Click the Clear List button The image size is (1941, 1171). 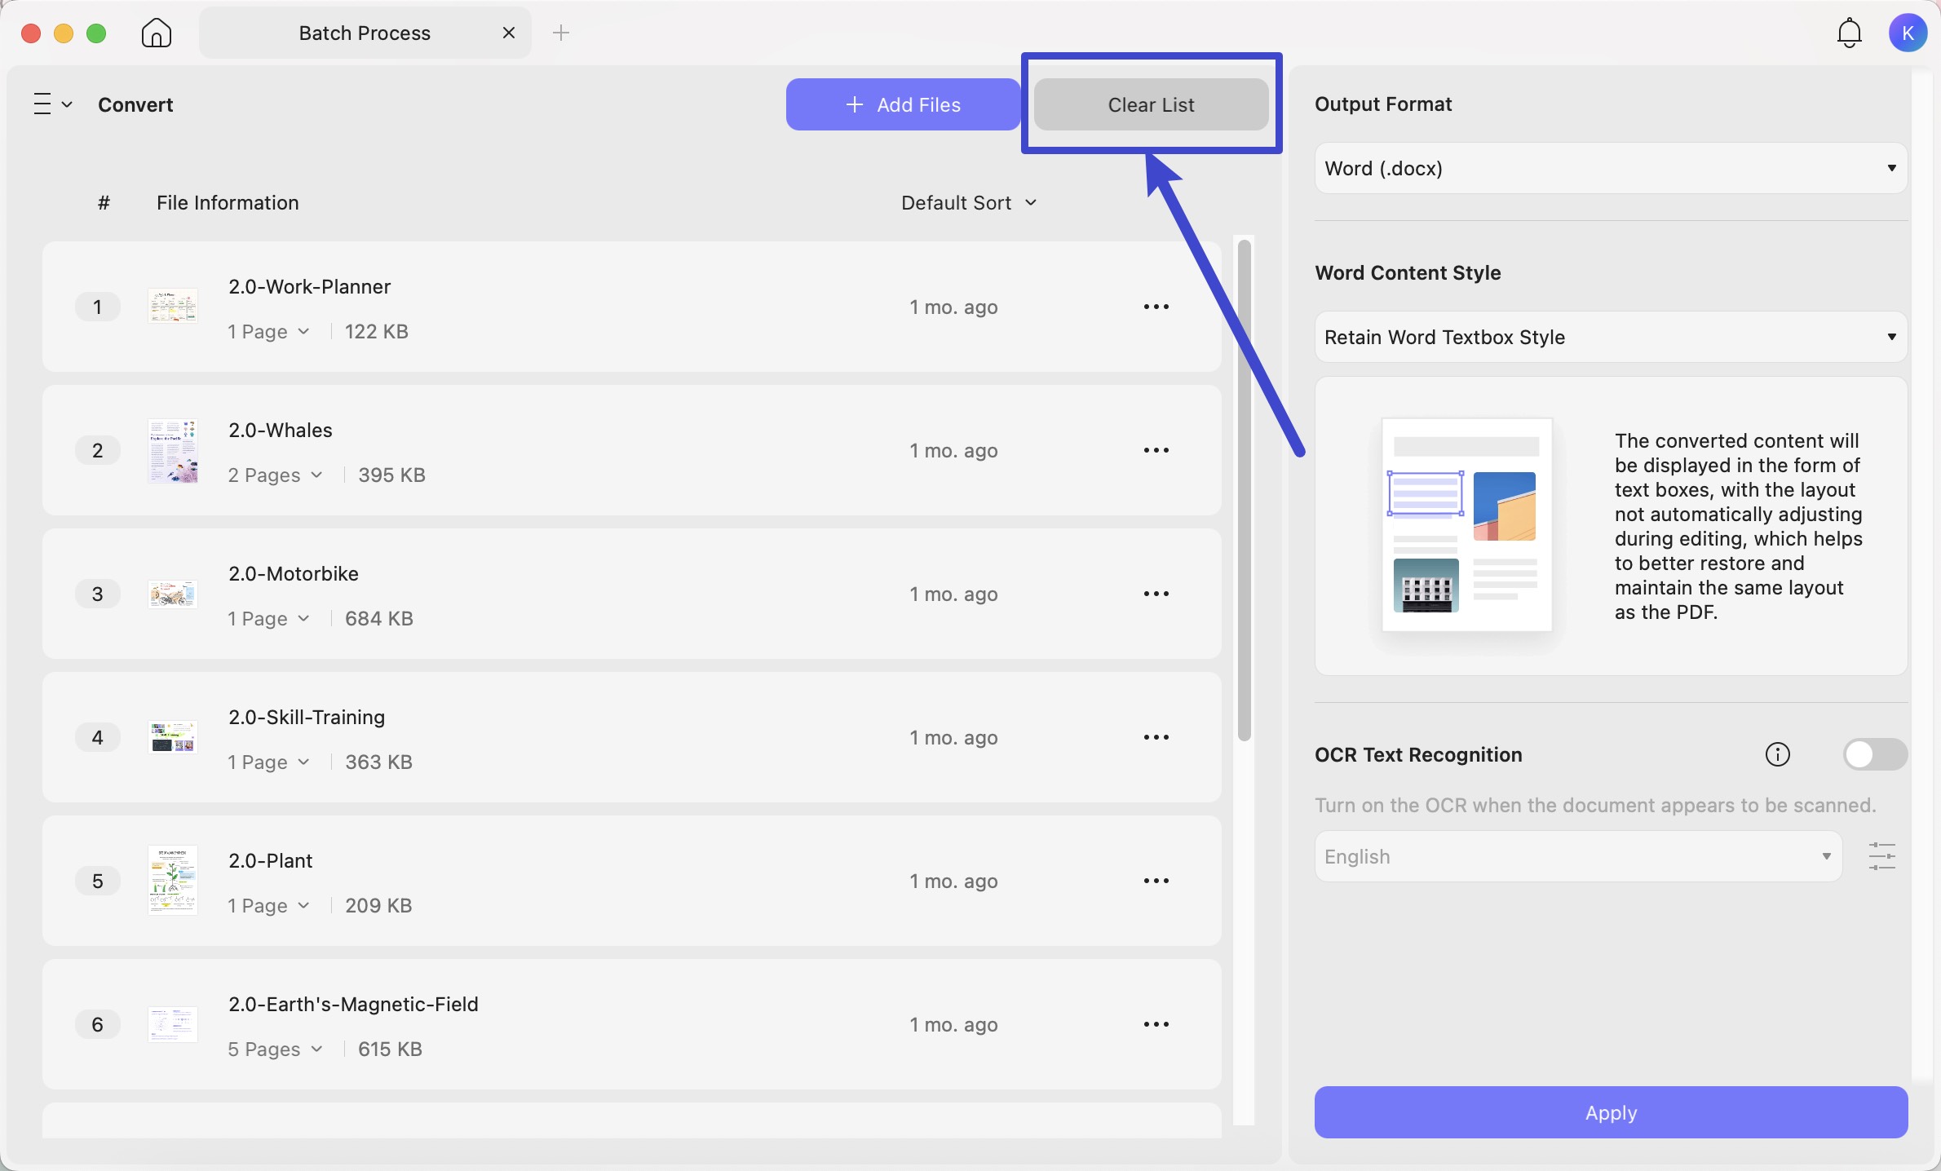coord(1151,104)
